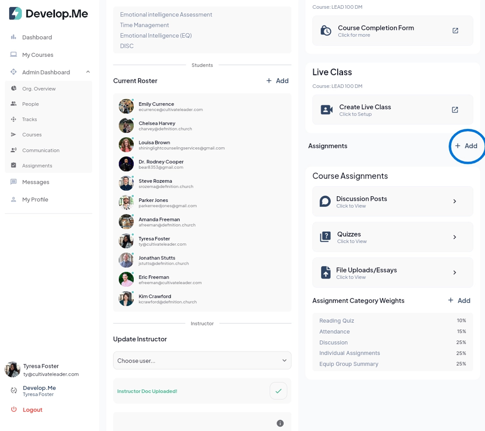Click the Develop.Me logo icon

[15, 13]
